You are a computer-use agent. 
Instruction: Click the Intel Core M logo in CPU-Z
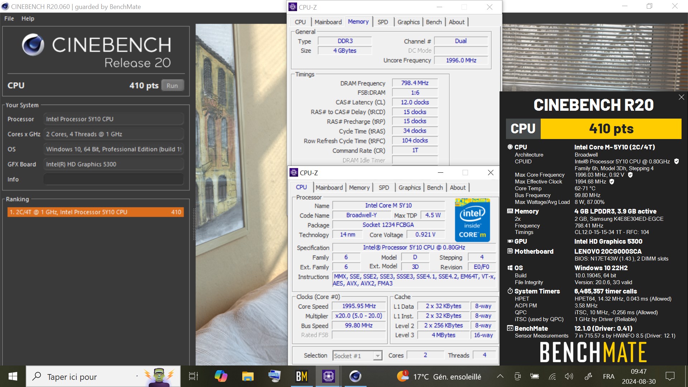pyautogui.click(x=472, y=220)
